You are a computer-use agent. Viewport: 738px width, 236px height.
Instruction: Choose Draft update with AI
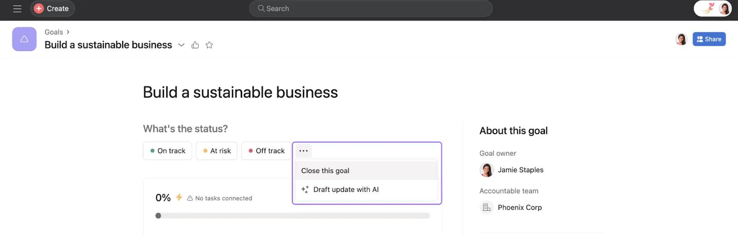click(345, 190)
